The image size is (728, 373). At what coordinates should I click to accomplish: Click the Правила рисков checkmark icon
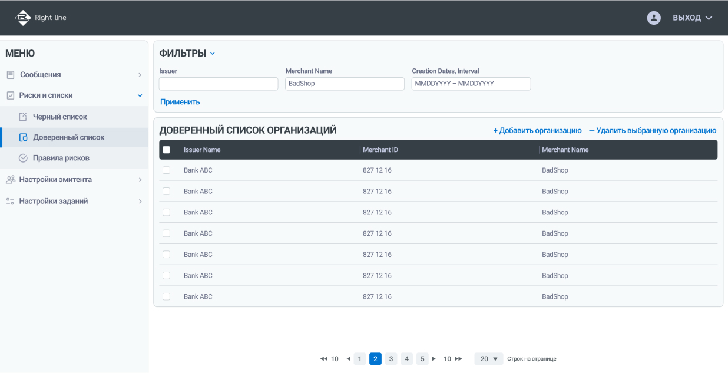tap(24, 158)
